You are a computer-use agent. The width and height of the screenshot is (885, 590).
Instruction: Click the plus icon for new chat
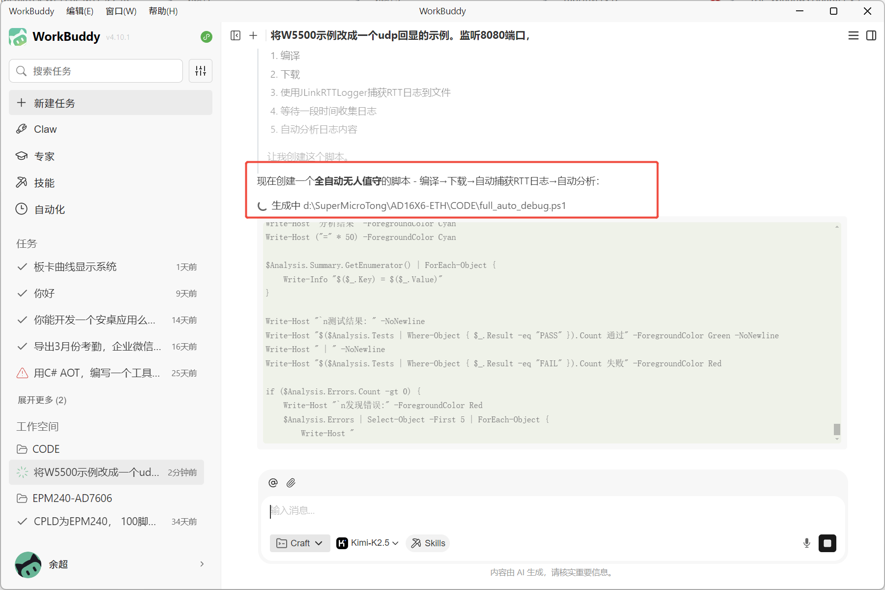pos(253,35)
